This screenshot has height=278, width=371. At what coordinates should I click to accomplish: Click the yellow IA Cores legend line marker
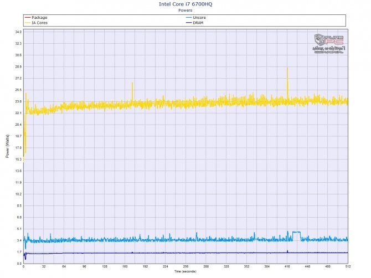[28, 23]
